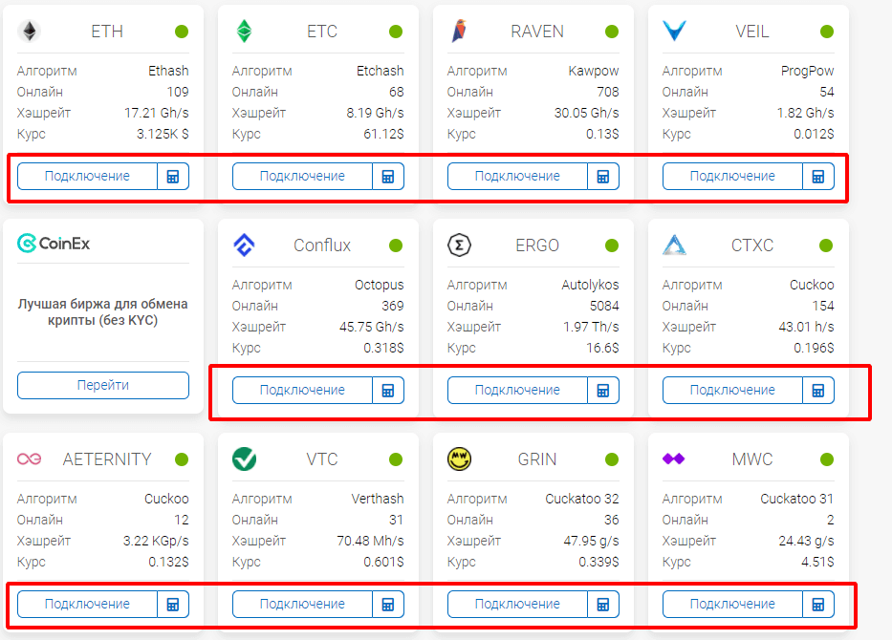892x640 pixels.
Task: Click the Ethash algorithm value
Action: (168, 71)
